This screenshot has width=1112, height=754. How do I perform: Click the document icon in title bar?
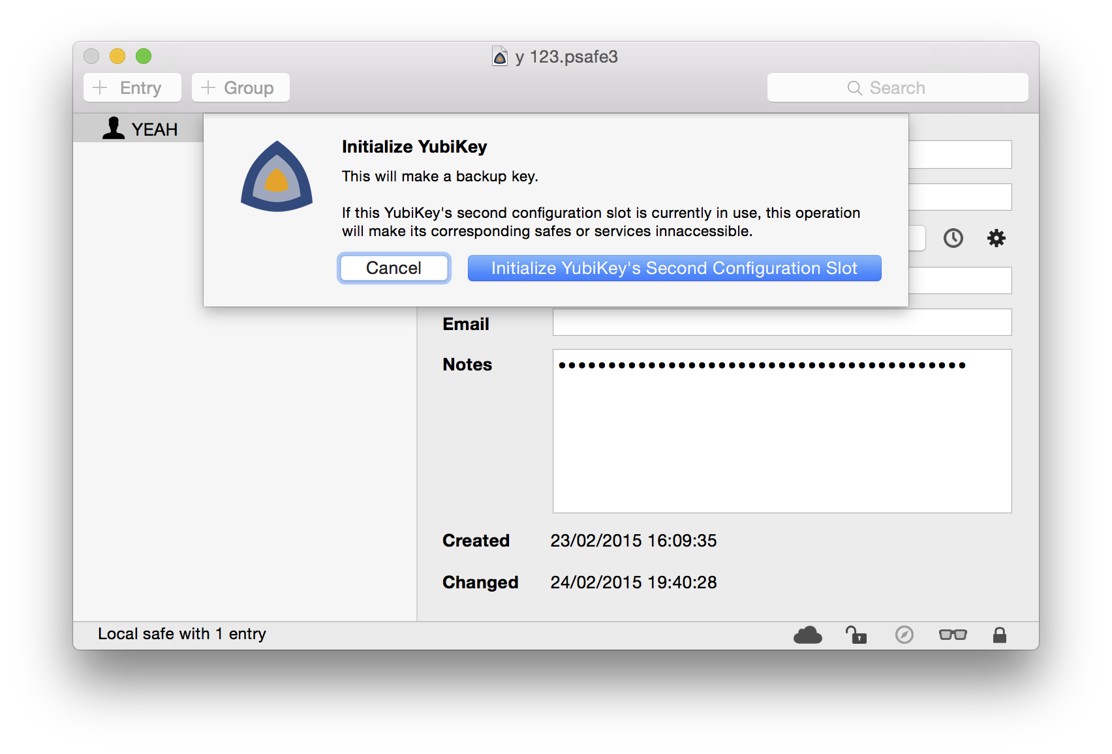500,57
